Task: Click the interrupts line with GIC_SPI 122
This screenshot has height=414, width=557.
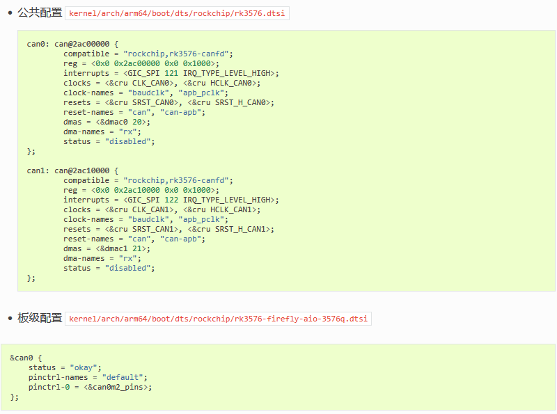Action: click(171, 200)
